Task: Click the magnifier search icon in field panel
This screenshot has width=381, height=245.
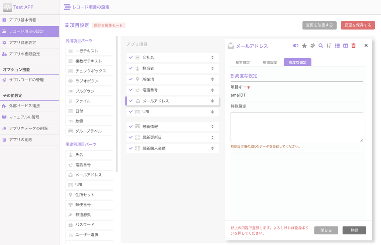Action: [x=321, y=46]
